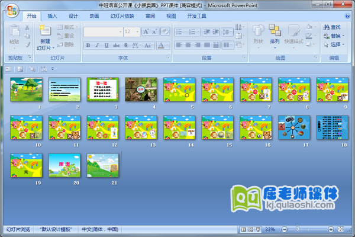The image size is (355, 237).
Task: Click zoom out minus button
Action: pos(284,229)
